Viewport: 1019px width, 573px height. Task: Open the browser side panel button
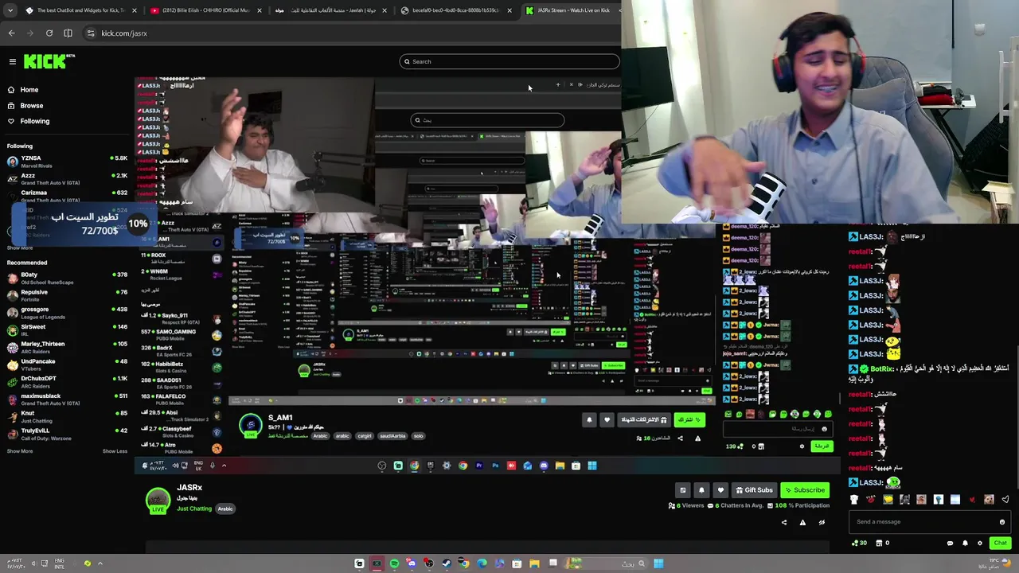pos(68,33)
